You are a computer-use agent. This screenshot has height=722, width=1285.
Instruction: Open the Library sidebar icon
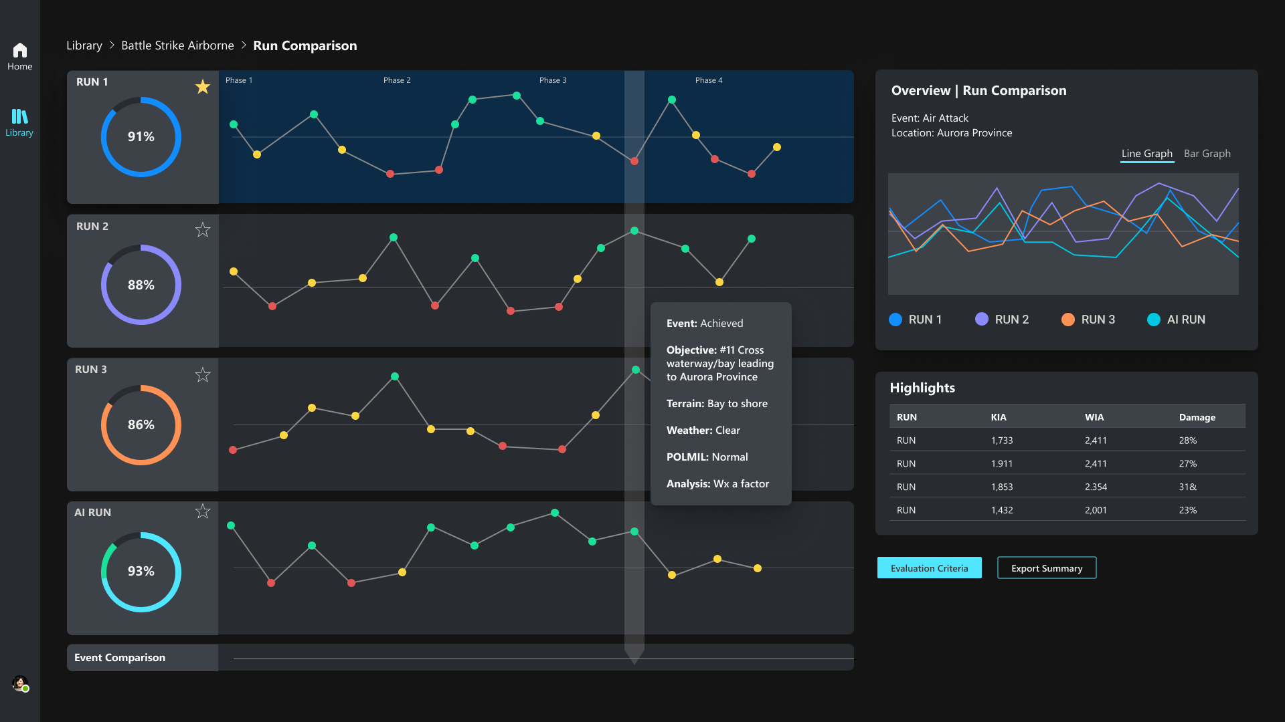[x=19, y=117]
